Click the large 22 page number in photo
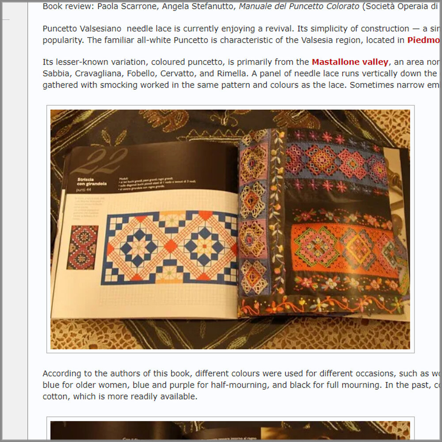Image resolution: width=442 pixels, height=442 pixels. 99,161
